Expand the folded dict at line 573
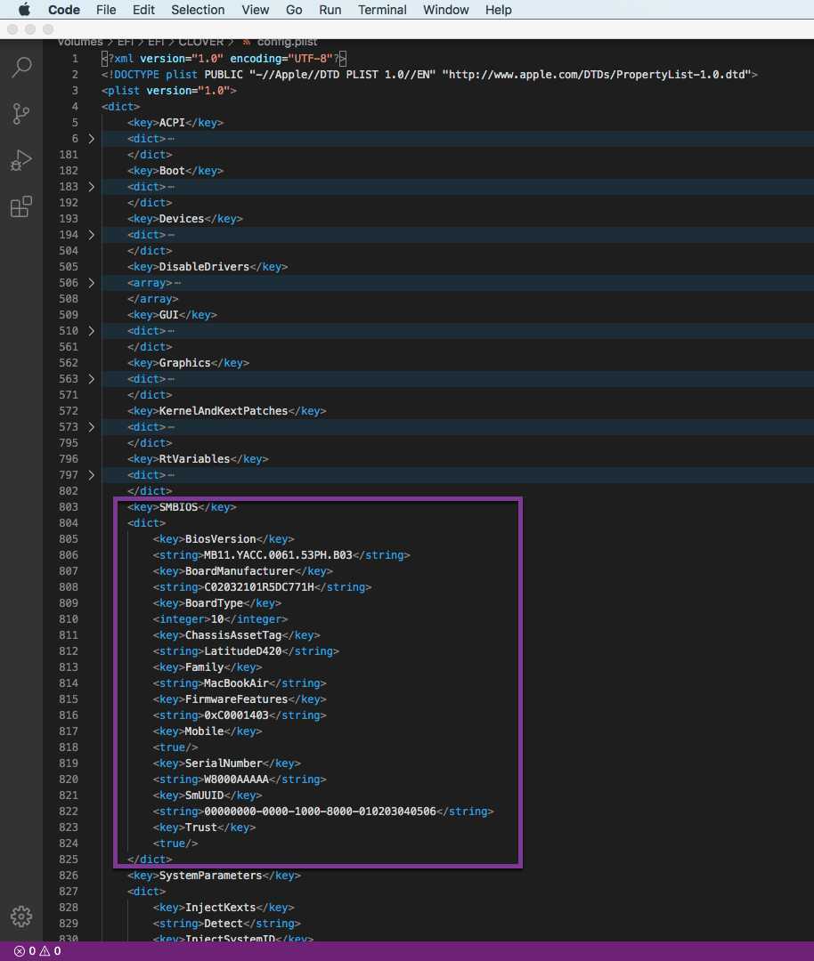Viewport: 814px width, 961px height. point(92,426)
